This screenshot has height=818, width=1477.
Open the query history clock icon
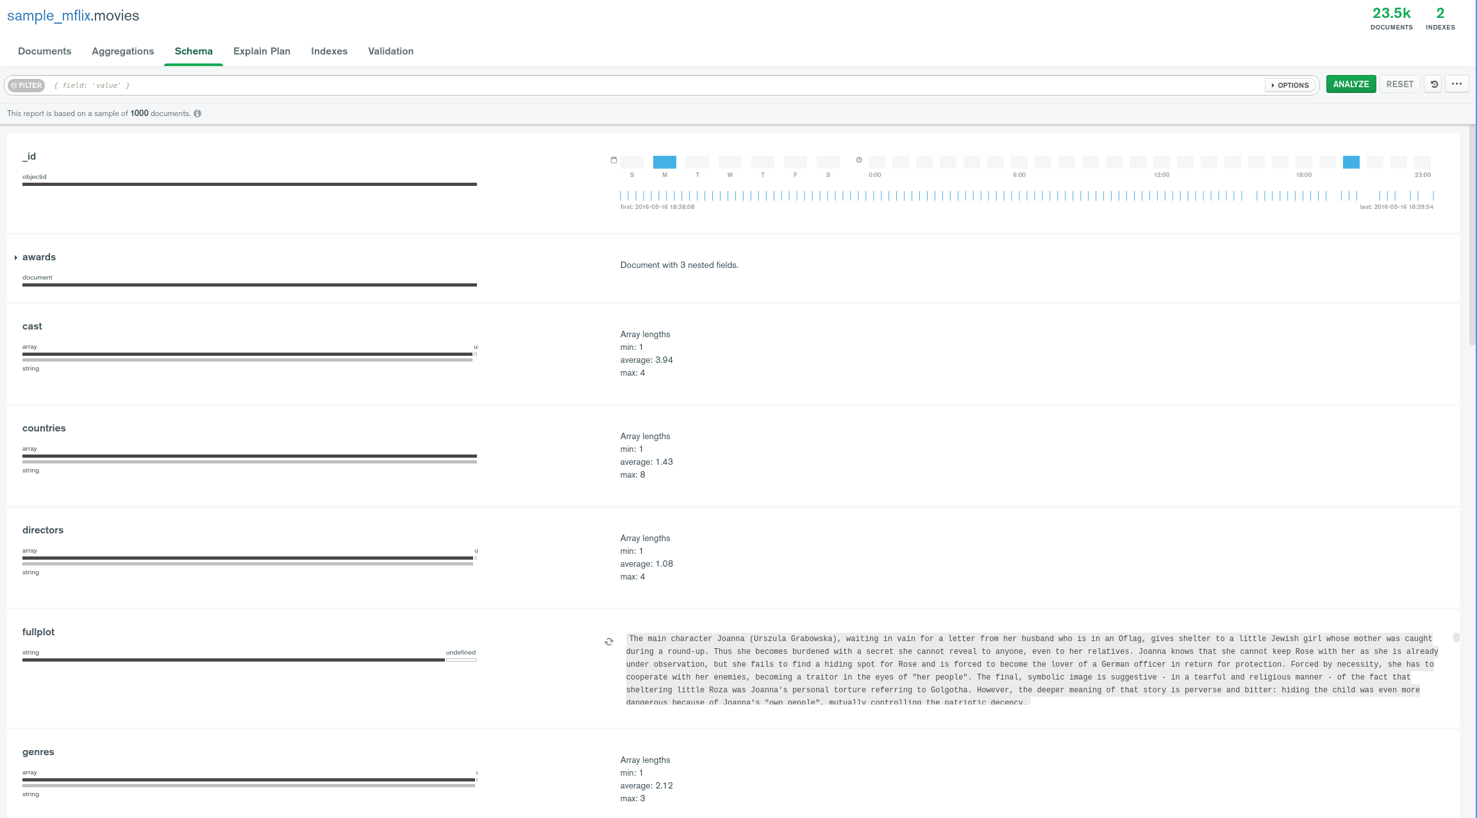tap(1434, 84)
